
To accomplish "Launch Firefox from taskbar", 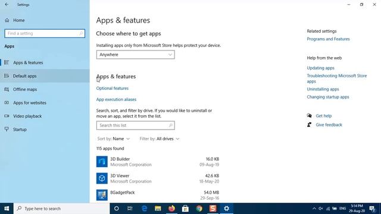I will [171, 209].
